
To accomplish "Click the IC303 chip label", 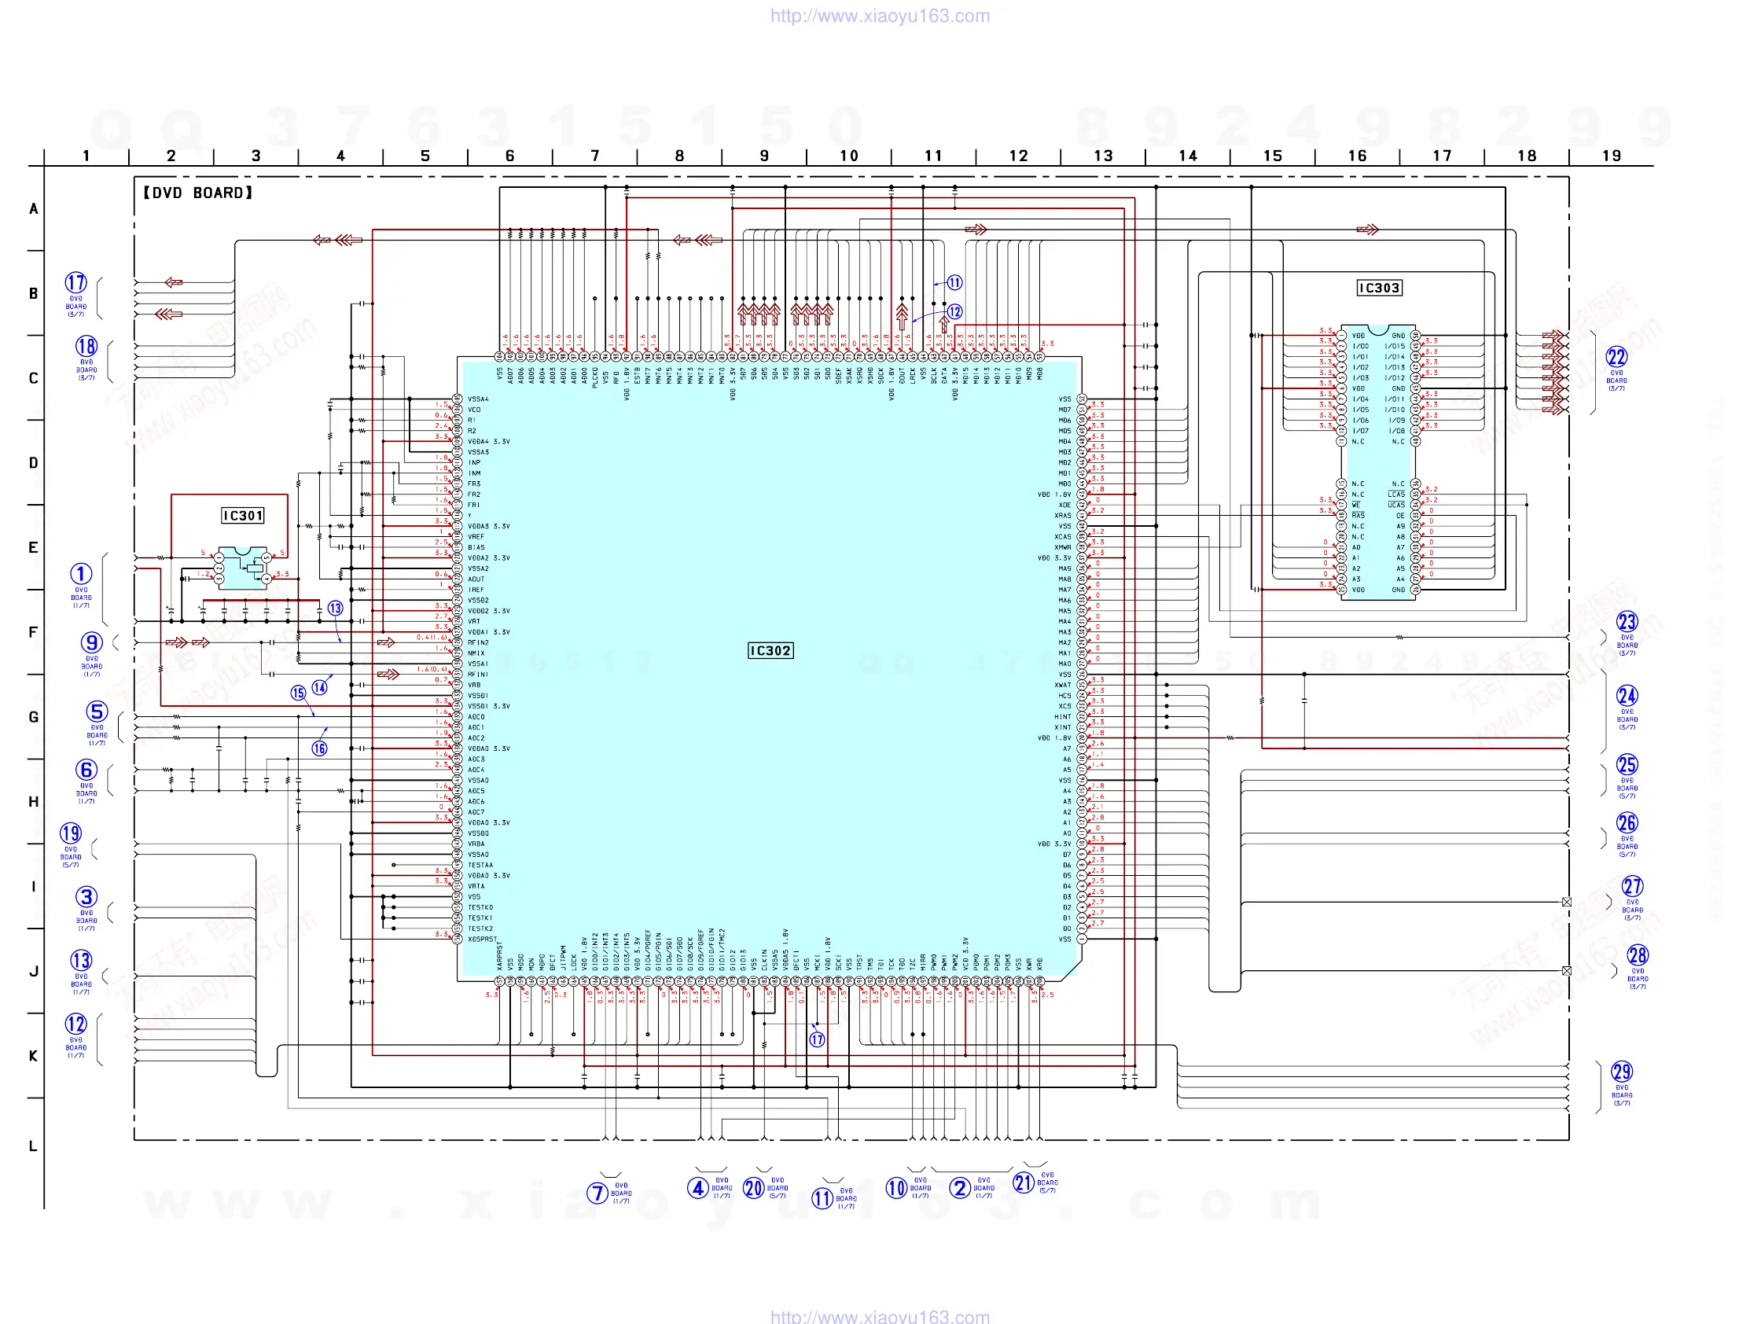I will [x=1379, y=289].
